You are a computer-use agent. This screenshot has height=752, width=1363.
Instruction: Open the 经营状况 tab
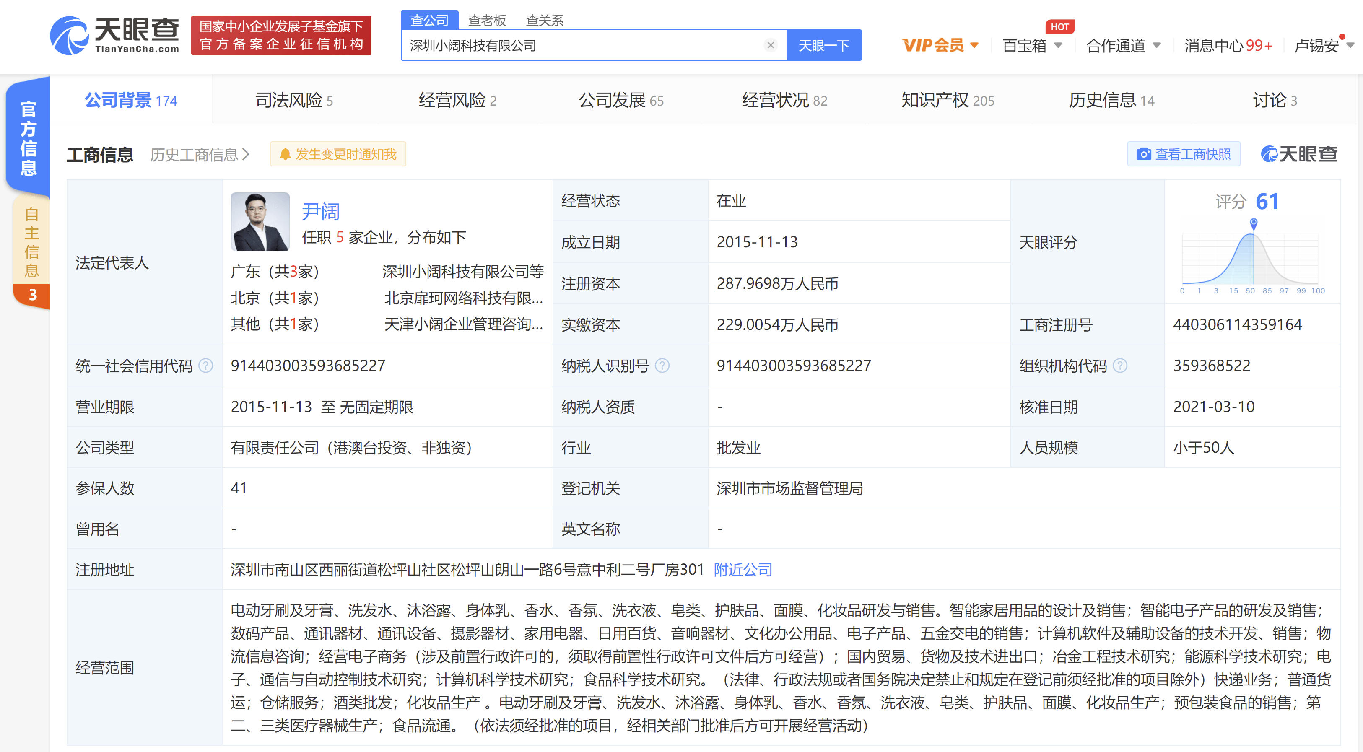pyautogui.click(x=785, y=100)
